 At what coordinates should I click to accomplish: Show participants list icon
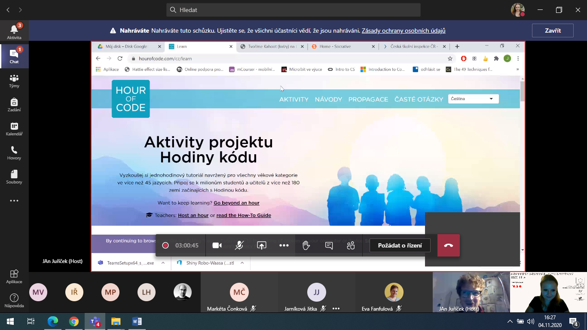pyautogui.click(x=351, y=245)
